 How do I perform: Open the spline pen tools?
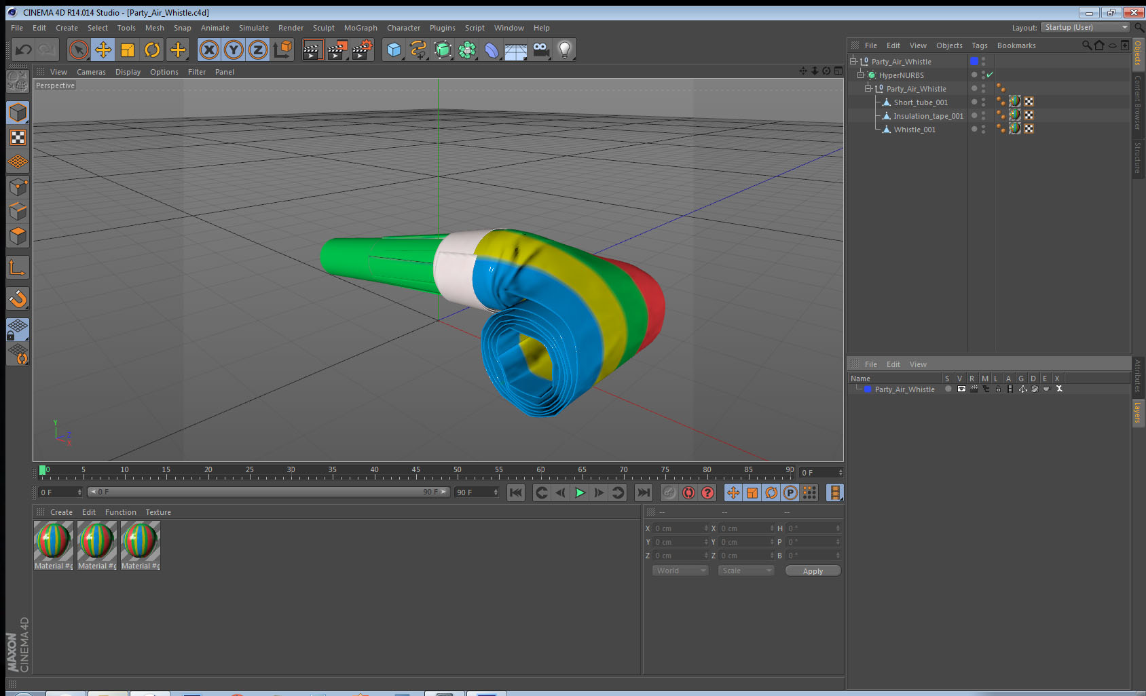coord(418,50)
